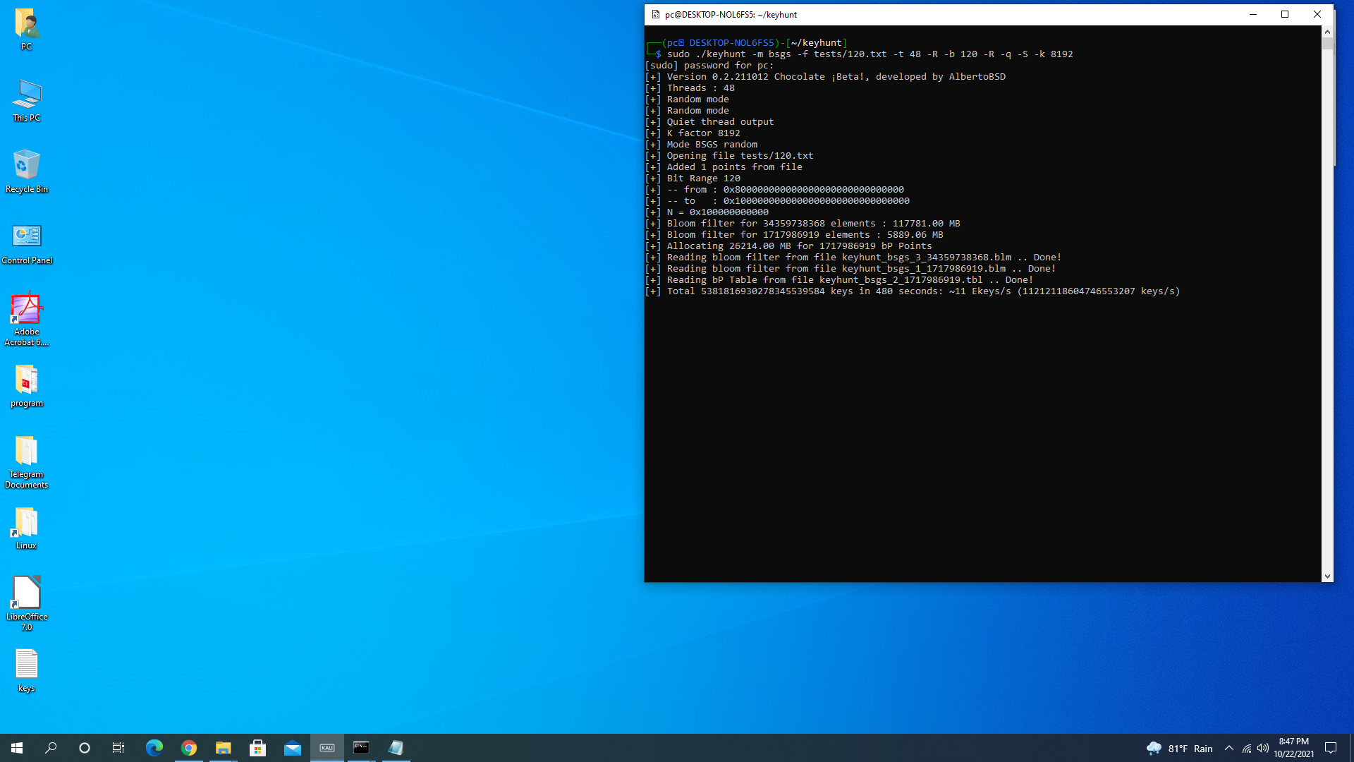
Task: Launch Adobe Acrobat desktop shortcut
Action: coord(27,319)
